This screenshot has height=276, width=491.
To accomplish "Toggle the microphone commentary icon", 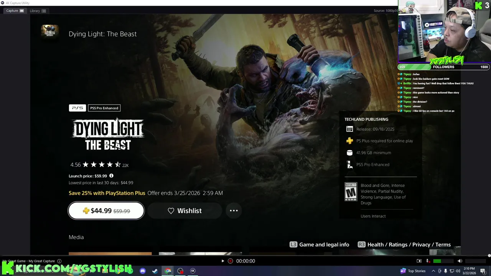I will [x=428, y=261].
